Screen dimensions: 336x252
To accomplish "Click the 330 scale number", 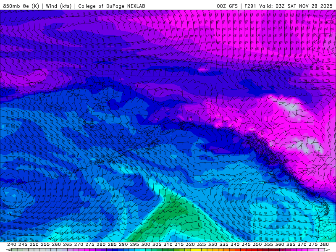I will click(x=213, y=244).
